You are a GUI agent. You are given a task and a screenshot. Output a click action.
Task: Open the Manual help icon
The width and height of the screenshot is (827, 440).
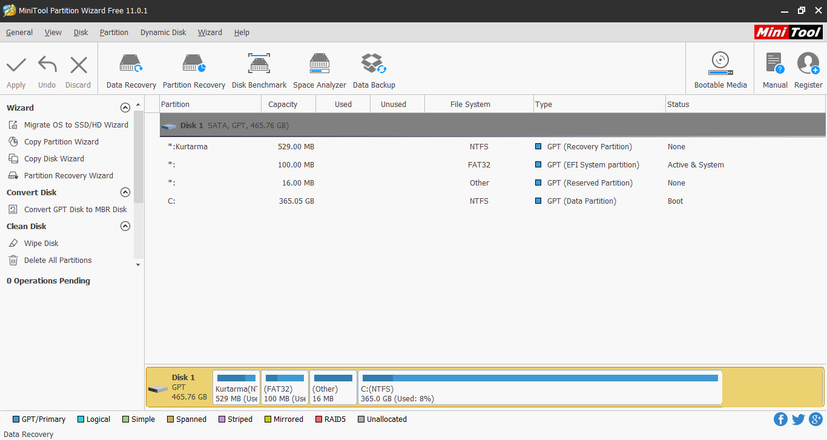point(775,63)
